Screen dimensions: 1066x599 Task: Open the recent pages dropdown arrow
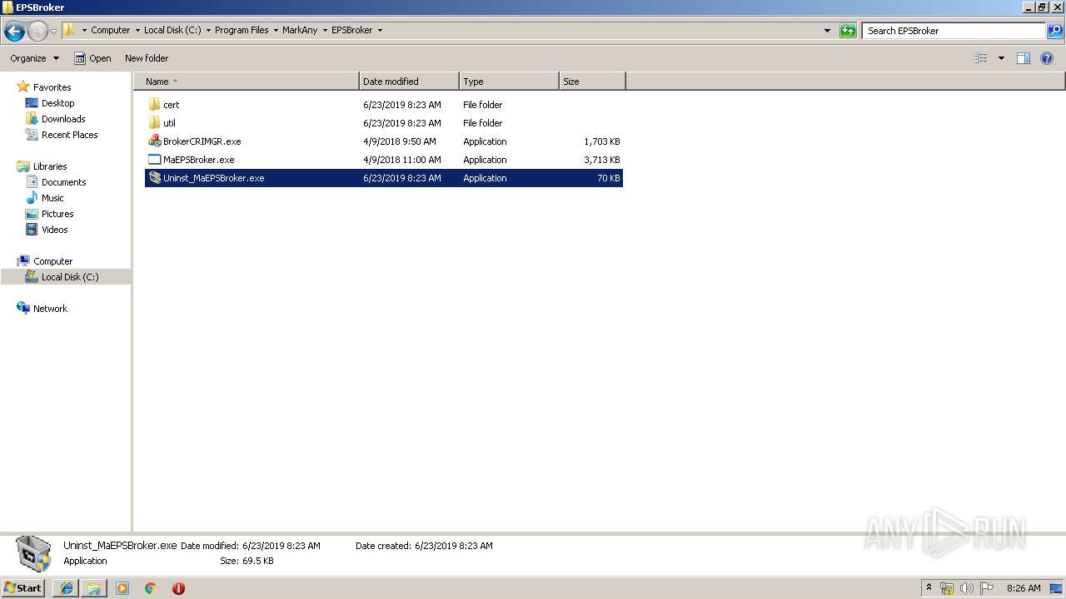pyautogui.click(x=54, y=32)
